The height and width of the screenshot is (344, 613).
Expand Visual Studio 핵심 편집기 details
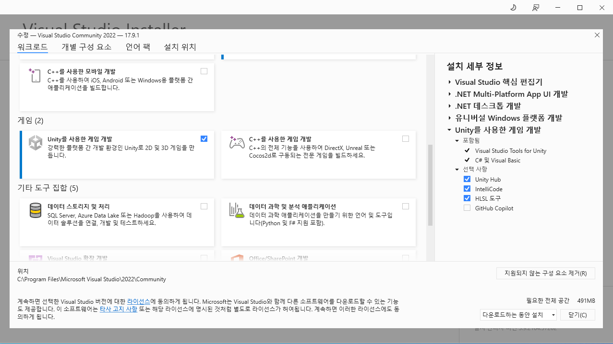[450, 82]
